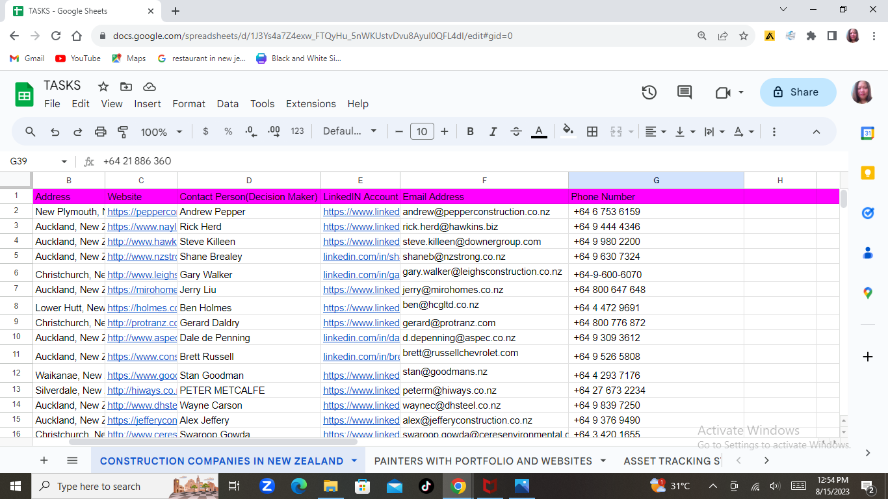This screenshot has width=888, height=499.
Task: Open Chrome in the Windows taskbar
Action: click(x=458, y=486)
